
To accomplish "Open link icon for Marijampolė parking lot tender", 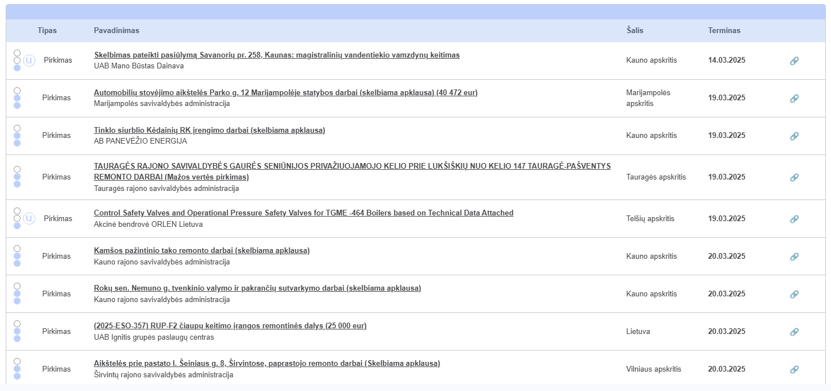I will [x=794, y=99].
